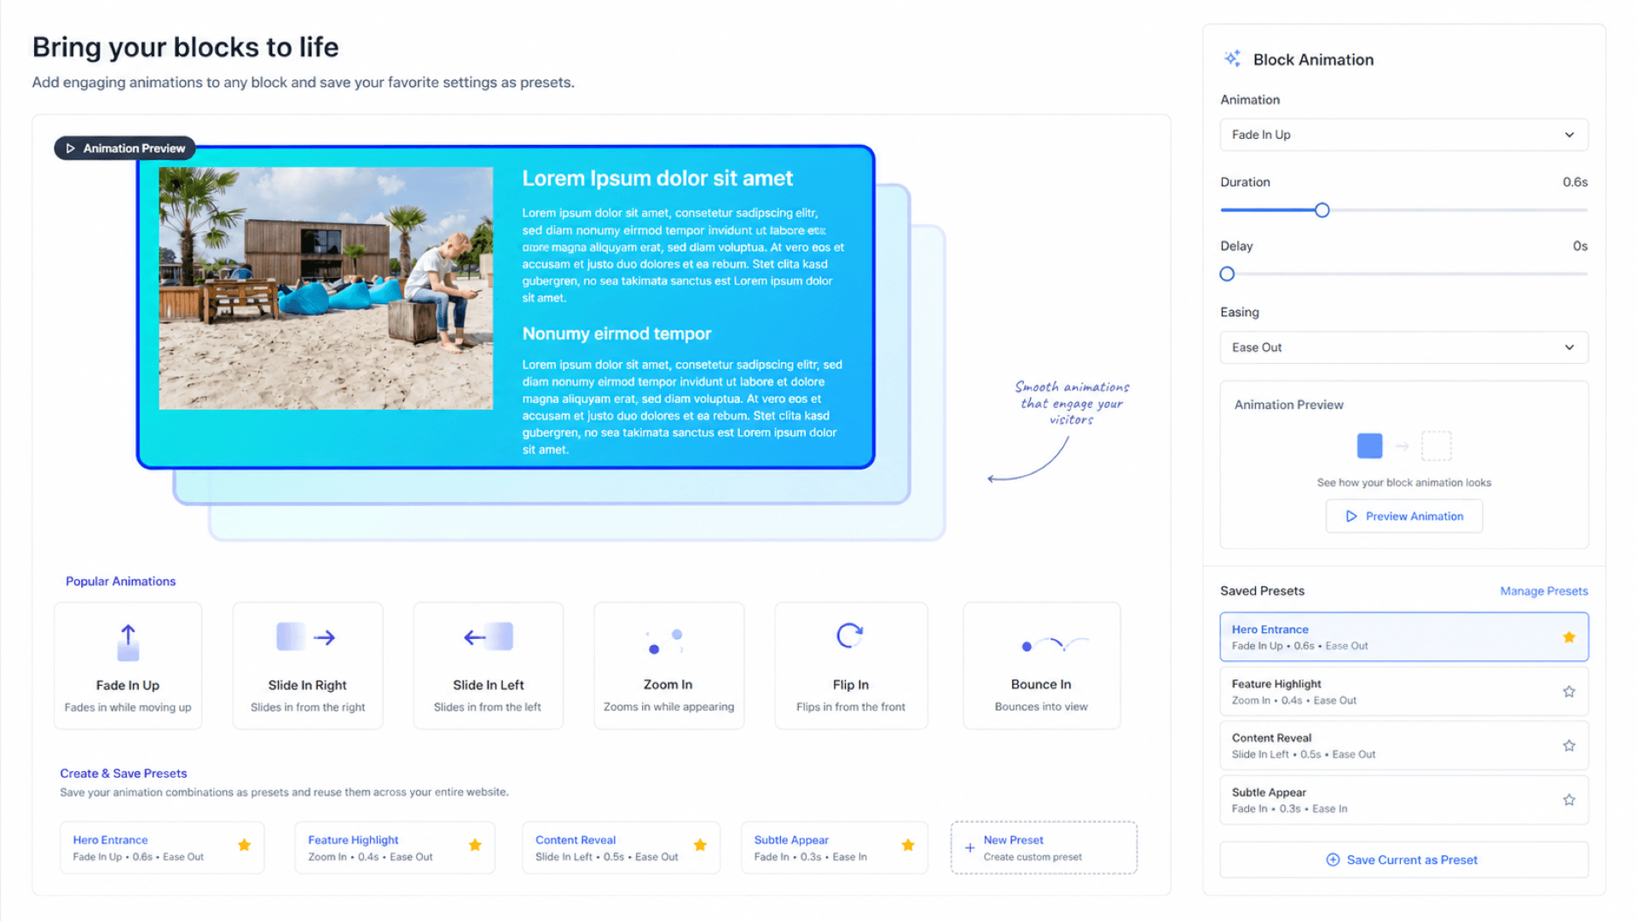Select Content Reveal preset in sidebar

(x=1403, y=745)
